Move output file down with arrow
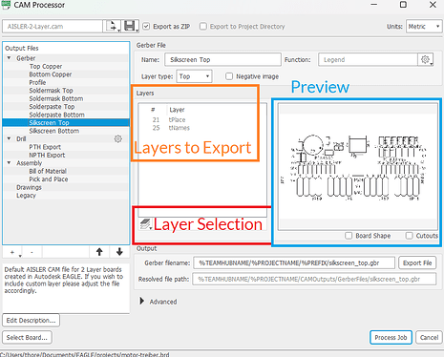444x357 pixels. tap(119, 252)
